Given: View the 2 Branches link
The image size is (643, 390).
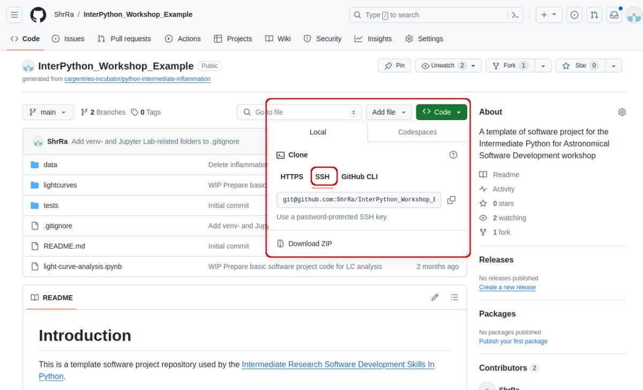Looking at the screenshot, I should 103,112.
